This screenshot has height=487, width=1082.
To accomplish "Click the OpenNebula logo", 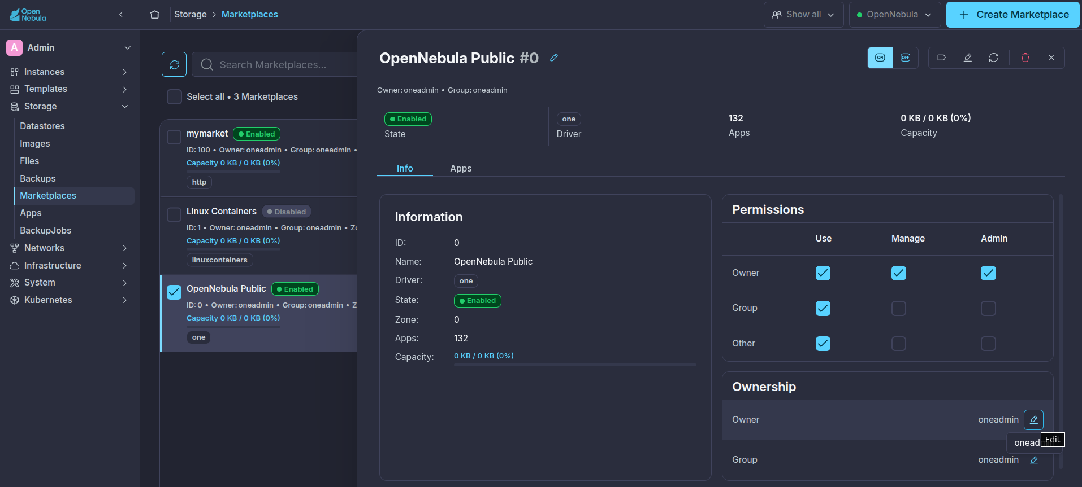I will tap(28, 15).
